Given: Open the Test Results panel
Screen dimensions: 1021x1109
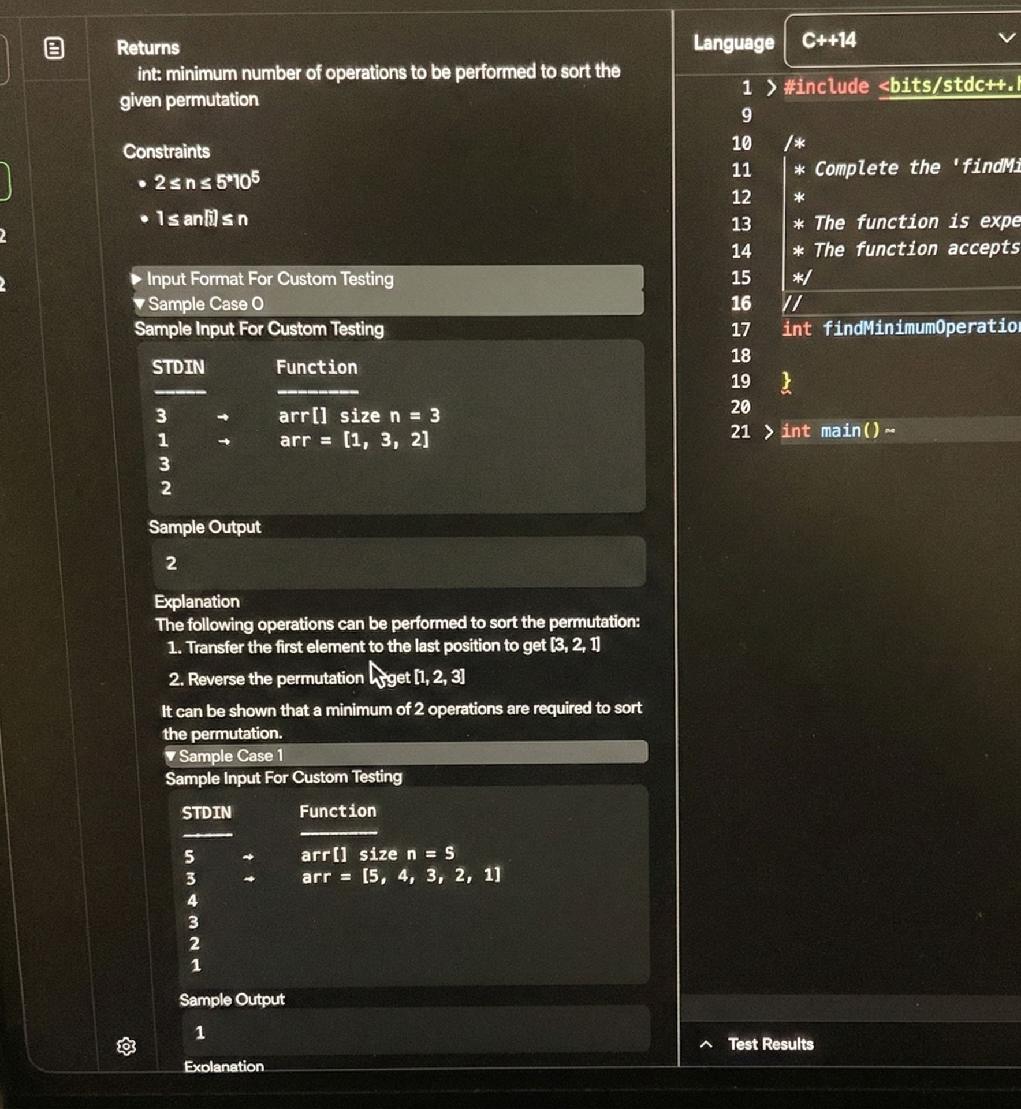Looking at the screenshot, I should (770, 1044).
